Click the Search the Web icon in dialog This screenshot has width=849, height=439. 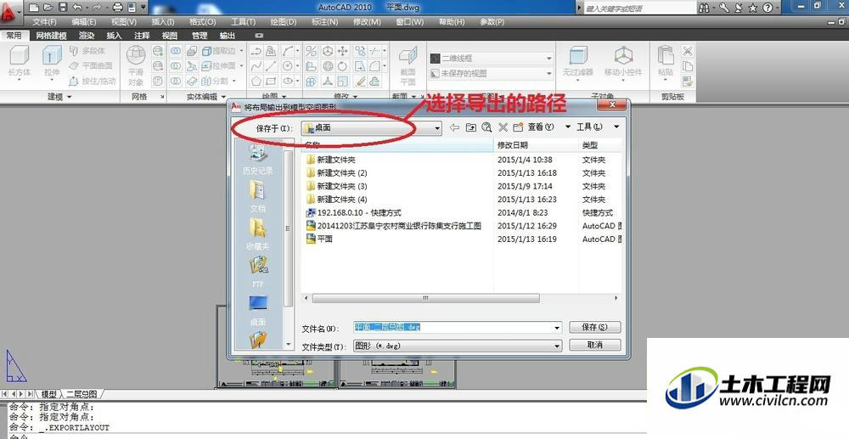[486, 127]
